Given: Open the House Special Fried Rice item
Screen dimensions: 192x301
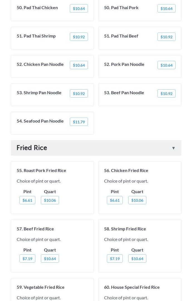Looking at the screenshot, I should point(132,287).
